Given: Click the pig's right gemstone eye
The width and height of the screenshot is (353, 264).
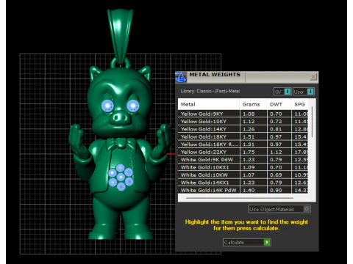Looking at the screenshot, I should coord(133,106).
